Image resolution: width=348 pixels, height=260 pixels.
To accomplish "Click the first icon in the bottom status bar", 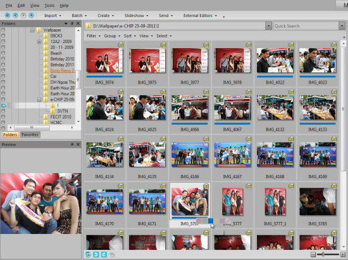I will (x=88, y=254).
